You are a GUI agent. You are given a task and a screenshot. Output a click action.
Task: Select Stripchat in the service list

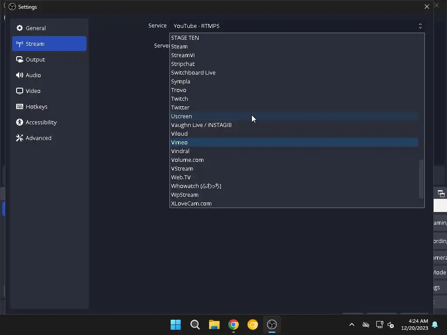tap(294, 64)
